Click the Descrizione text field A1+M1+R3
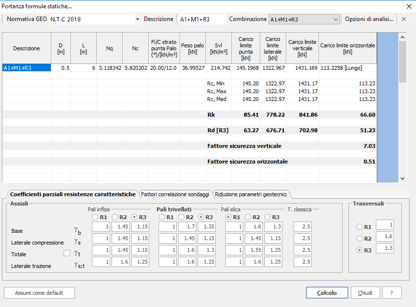This screenshot has height=307, width=416. (x=202, y=20)
